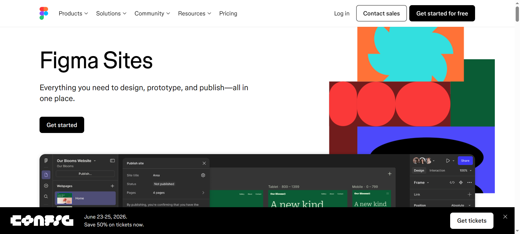
Task: Open the Community dropdown
Action: point(152,14)
